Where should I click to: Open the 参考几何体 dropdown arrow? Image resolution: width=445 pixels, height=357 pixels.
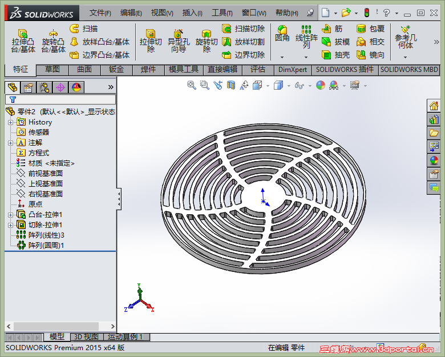(405, 57)
